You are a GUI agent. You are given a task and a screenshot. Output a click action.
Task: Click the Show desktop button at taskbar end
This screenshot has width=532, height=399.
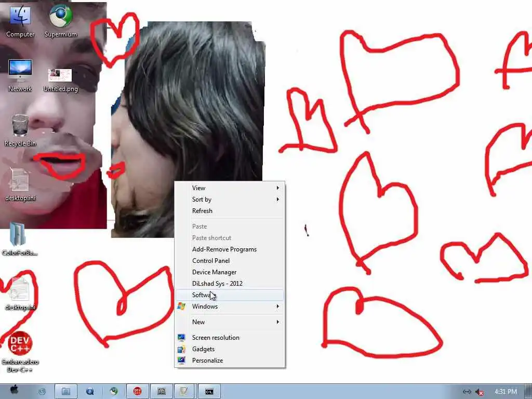coord(528,392)
